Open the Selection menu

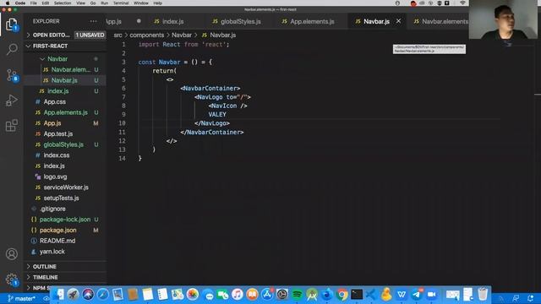[x=63, y=3]
